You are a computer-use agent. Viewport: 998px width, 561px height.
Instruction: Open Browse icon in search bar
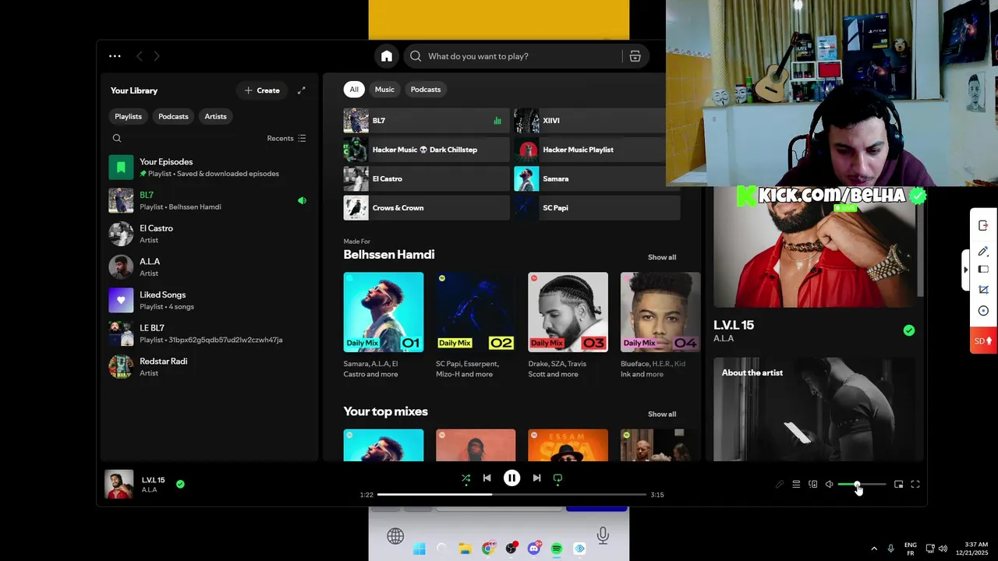coord(635,56)
